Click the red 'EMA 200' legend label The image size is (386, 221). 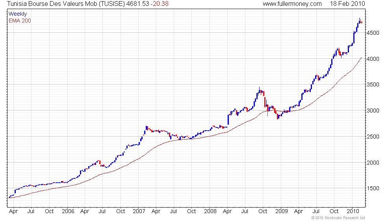point(20,21)
